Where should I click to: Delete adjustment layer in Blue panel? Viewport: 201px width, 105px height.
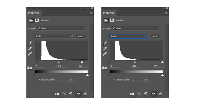(x=160, y=94)
